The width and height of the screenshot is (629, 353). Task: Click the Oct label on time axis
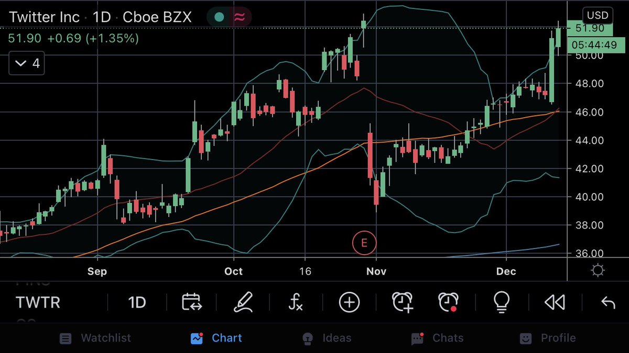233,271
